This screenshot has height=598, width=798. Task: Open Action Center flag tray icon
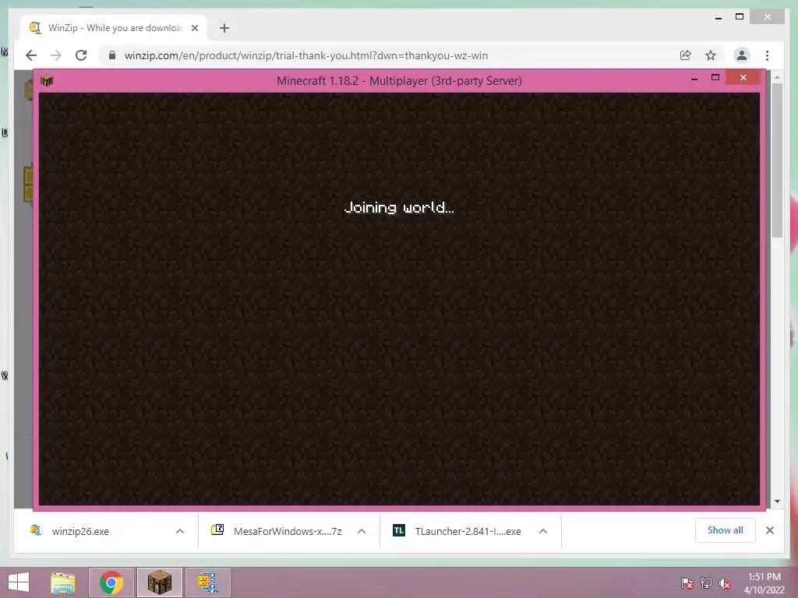687,582
